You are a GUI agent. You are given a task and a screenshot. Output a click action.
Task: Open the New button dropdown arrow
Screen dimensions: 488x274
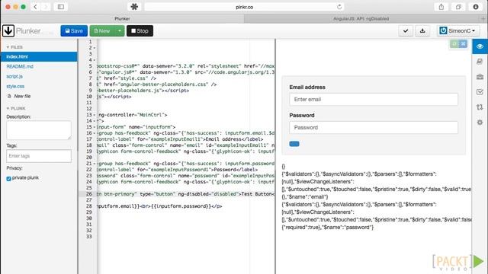pyautogui.click(x=120, y=30)
